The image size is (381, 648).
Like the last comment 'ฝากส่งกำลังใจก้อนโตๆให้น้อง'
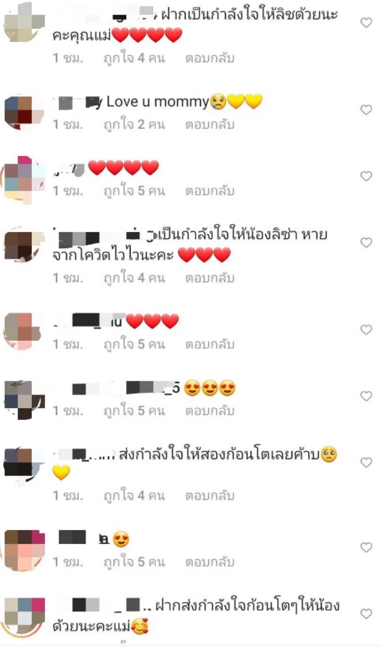(366, 614)
